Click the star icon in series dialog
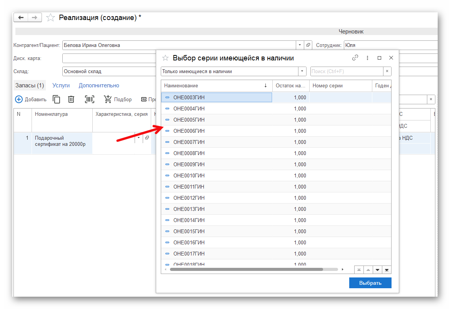 (x=165, y=58)
